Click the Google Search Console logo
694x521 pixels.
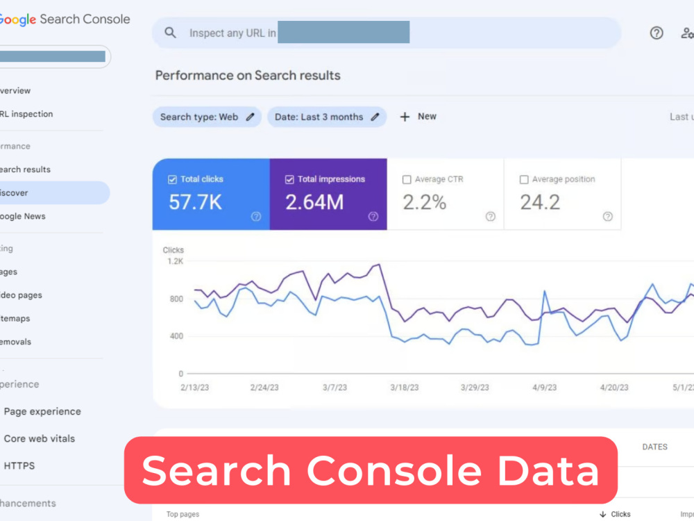tap(65, 19)
